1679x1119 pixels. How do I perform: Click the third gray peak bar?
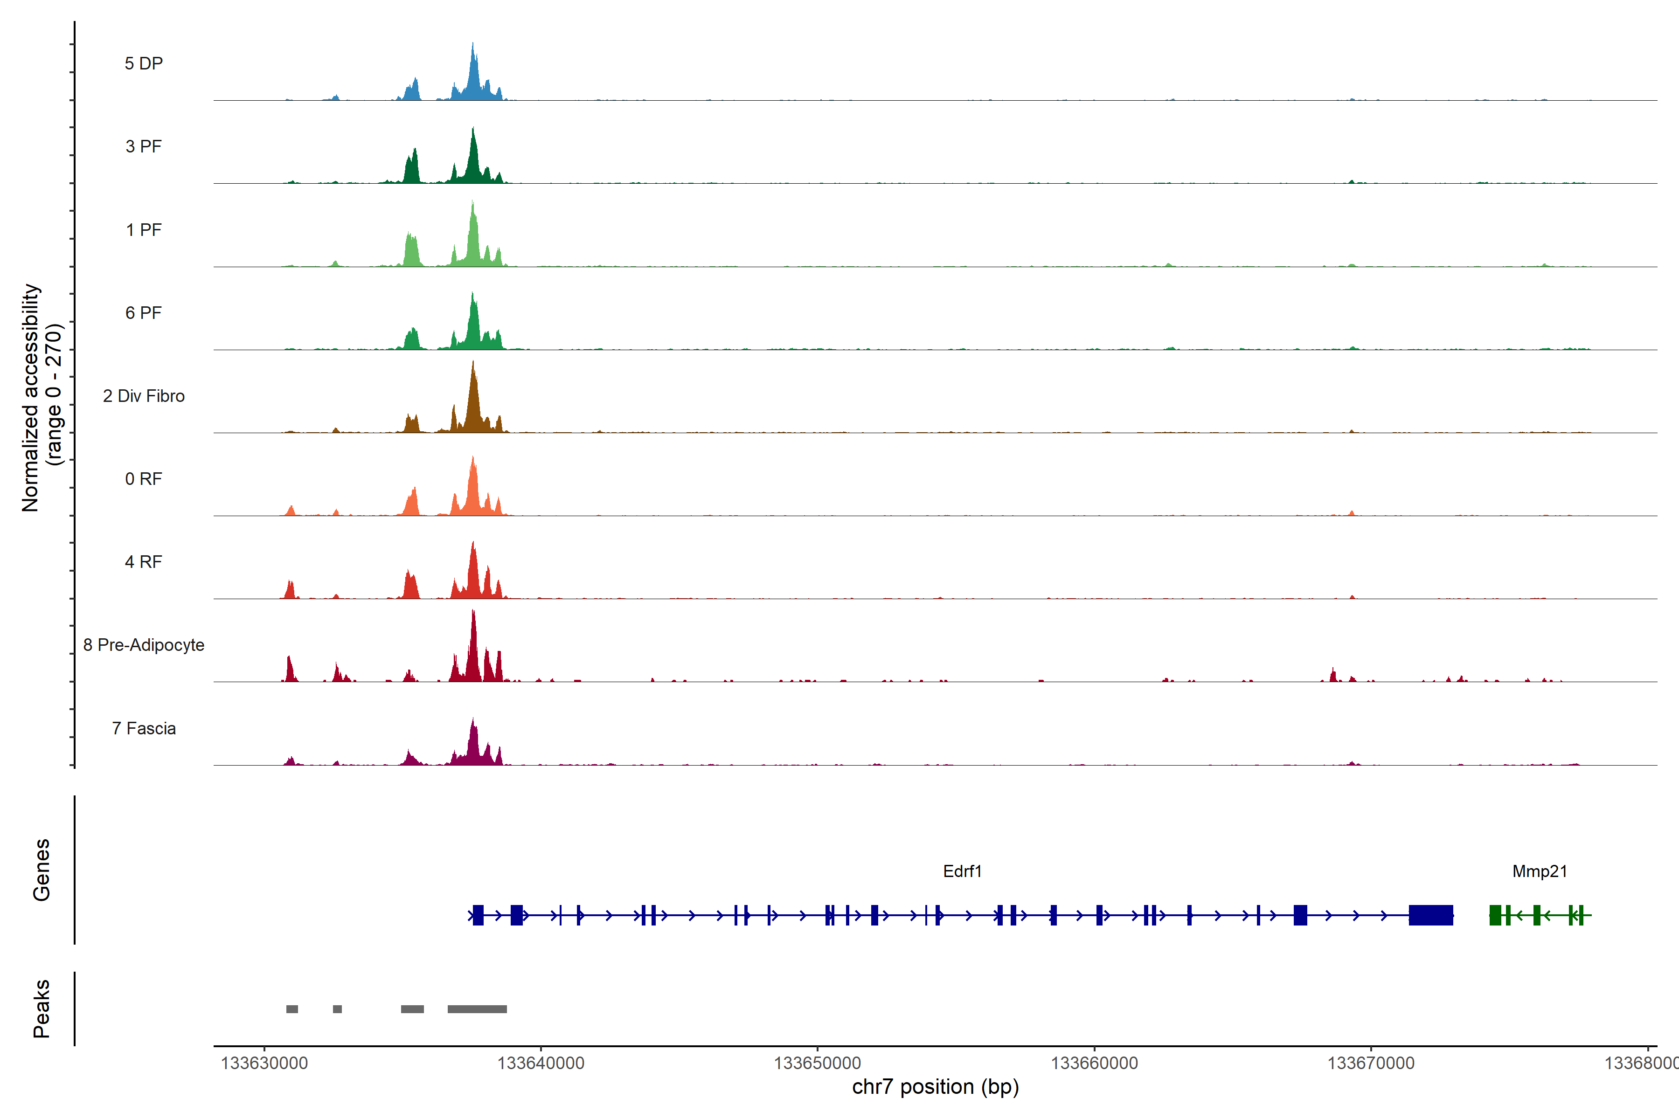412,1009
